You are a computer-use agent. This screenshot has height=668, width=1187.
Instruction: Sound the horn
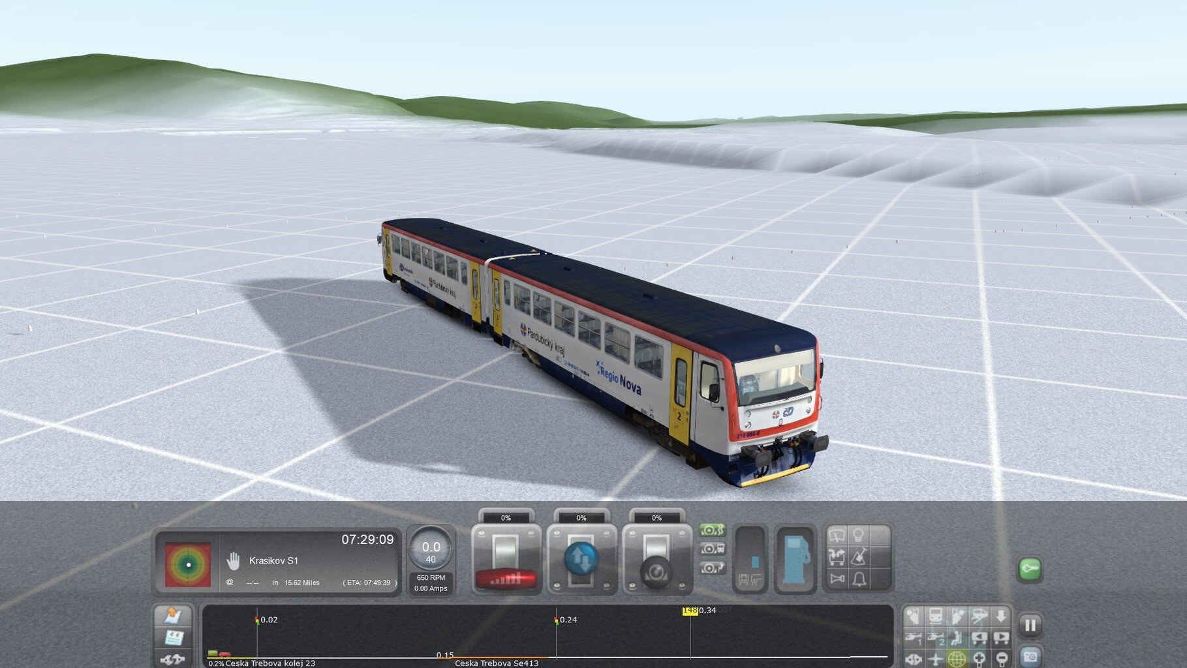pyautogui.click(x=837, y=579)
